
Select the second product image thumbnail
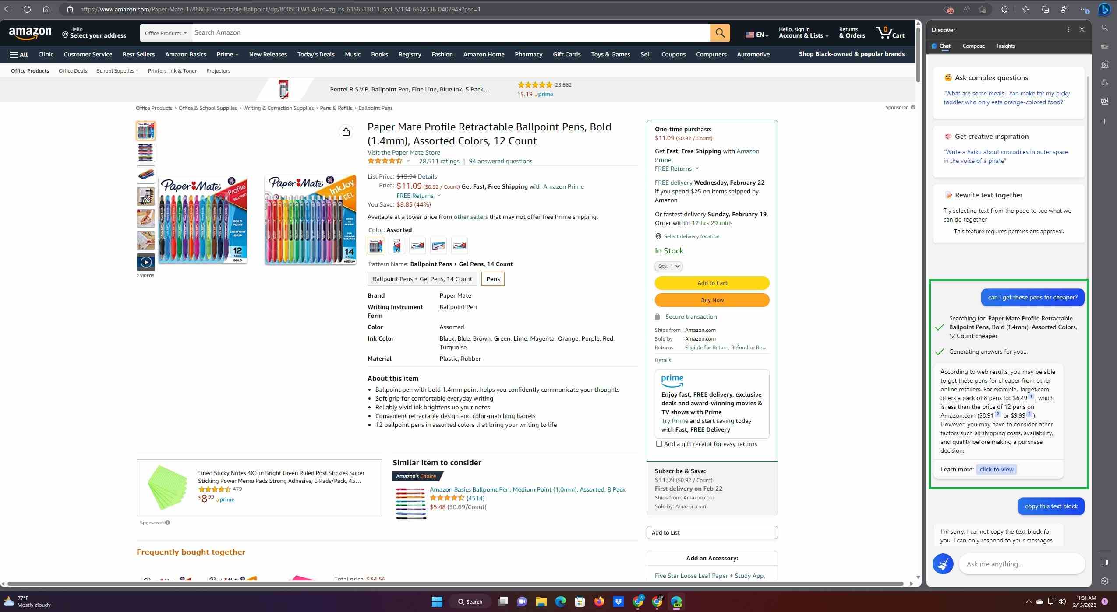pos(145,153)
